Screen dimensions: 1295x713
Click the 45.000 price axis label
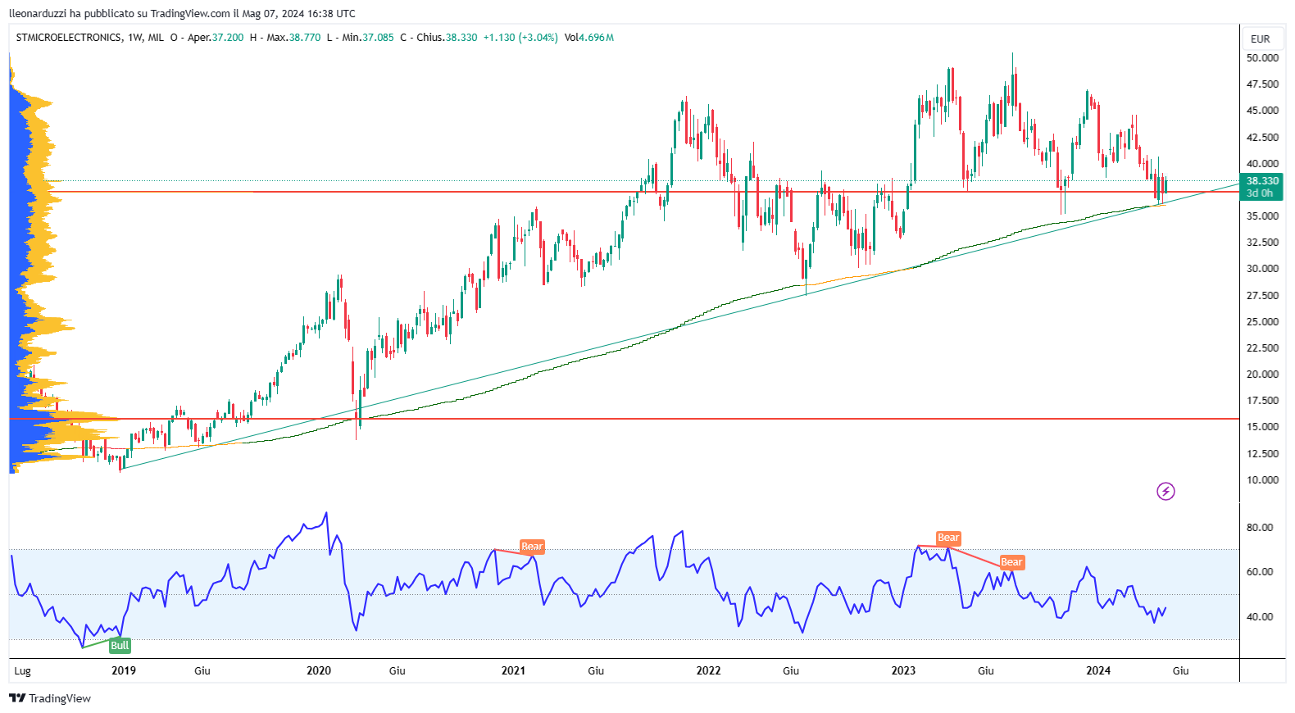tap(1262, 110)
